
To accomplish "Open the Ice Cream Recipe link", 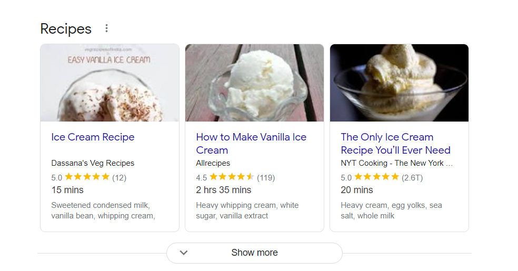I will [93, 137].
